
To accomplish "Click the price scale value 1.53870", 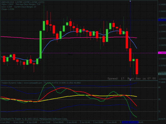I will pos(162,45).
